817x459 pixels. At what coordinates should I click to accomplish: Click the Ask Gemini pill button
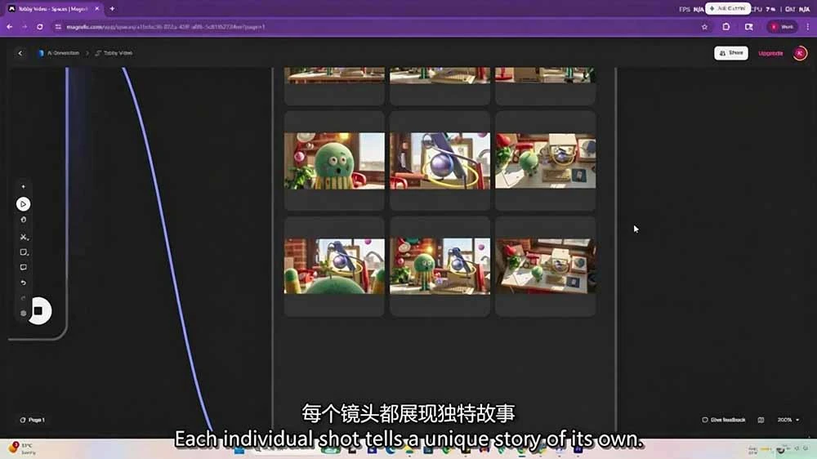coord(728,8)
